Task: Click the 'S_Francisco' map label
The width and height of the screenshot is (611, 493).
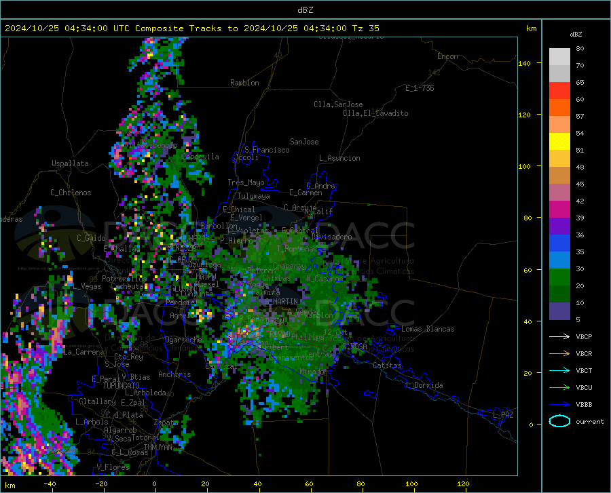Action: point(267,150)
